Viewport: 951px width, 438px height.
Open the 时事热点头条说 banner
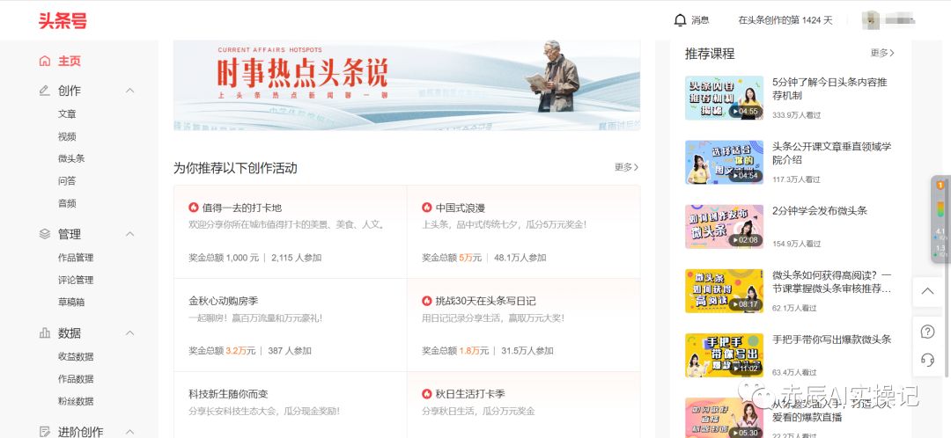(x=406, y=85)
